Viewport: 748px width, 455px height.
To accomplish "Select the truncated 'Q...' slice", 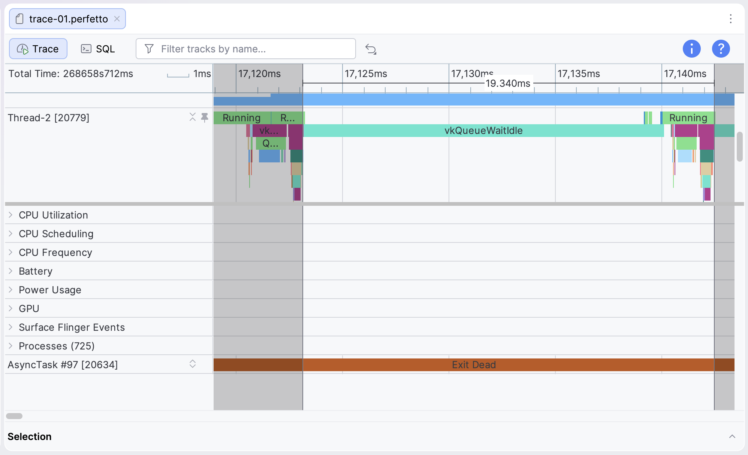I will point(271,143).
